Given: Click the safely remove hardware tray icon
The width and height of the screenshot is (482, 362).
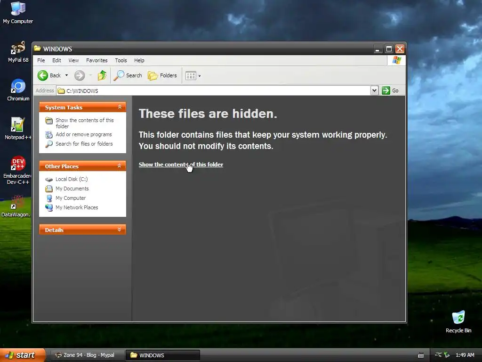Looking at the screenshot, I should point(447,355).
